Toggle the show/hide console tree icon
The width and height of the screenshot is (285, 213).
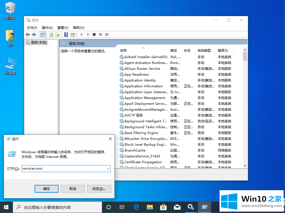(x=43, y=34)
